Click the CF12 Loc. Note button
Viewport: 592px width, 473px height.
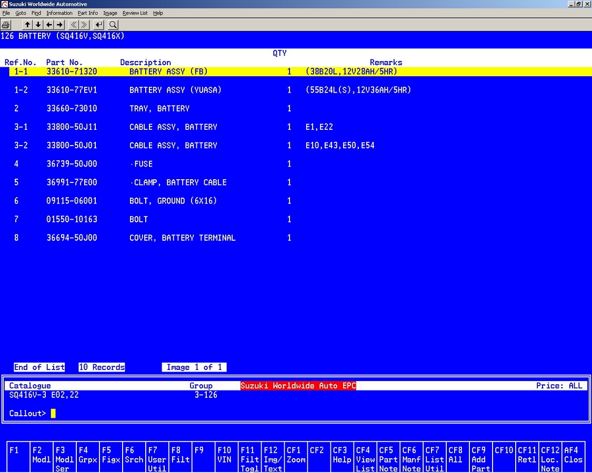[550, 457]
